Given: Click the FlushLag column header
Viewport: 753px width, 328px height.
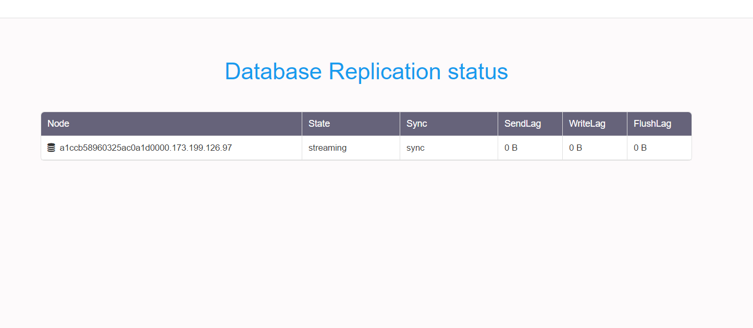Looking at the screenshot, I should point(659,124).
